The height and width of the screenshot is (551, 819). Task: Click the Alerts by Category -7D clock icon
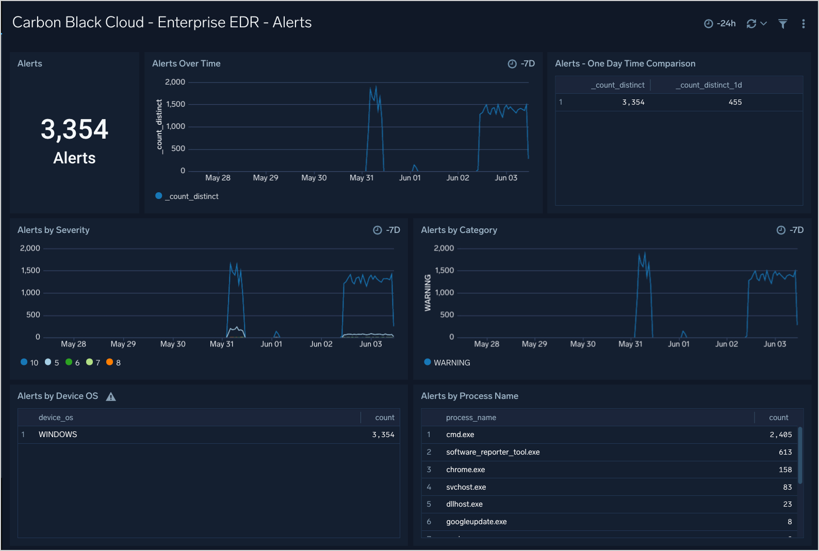[781, 230]
